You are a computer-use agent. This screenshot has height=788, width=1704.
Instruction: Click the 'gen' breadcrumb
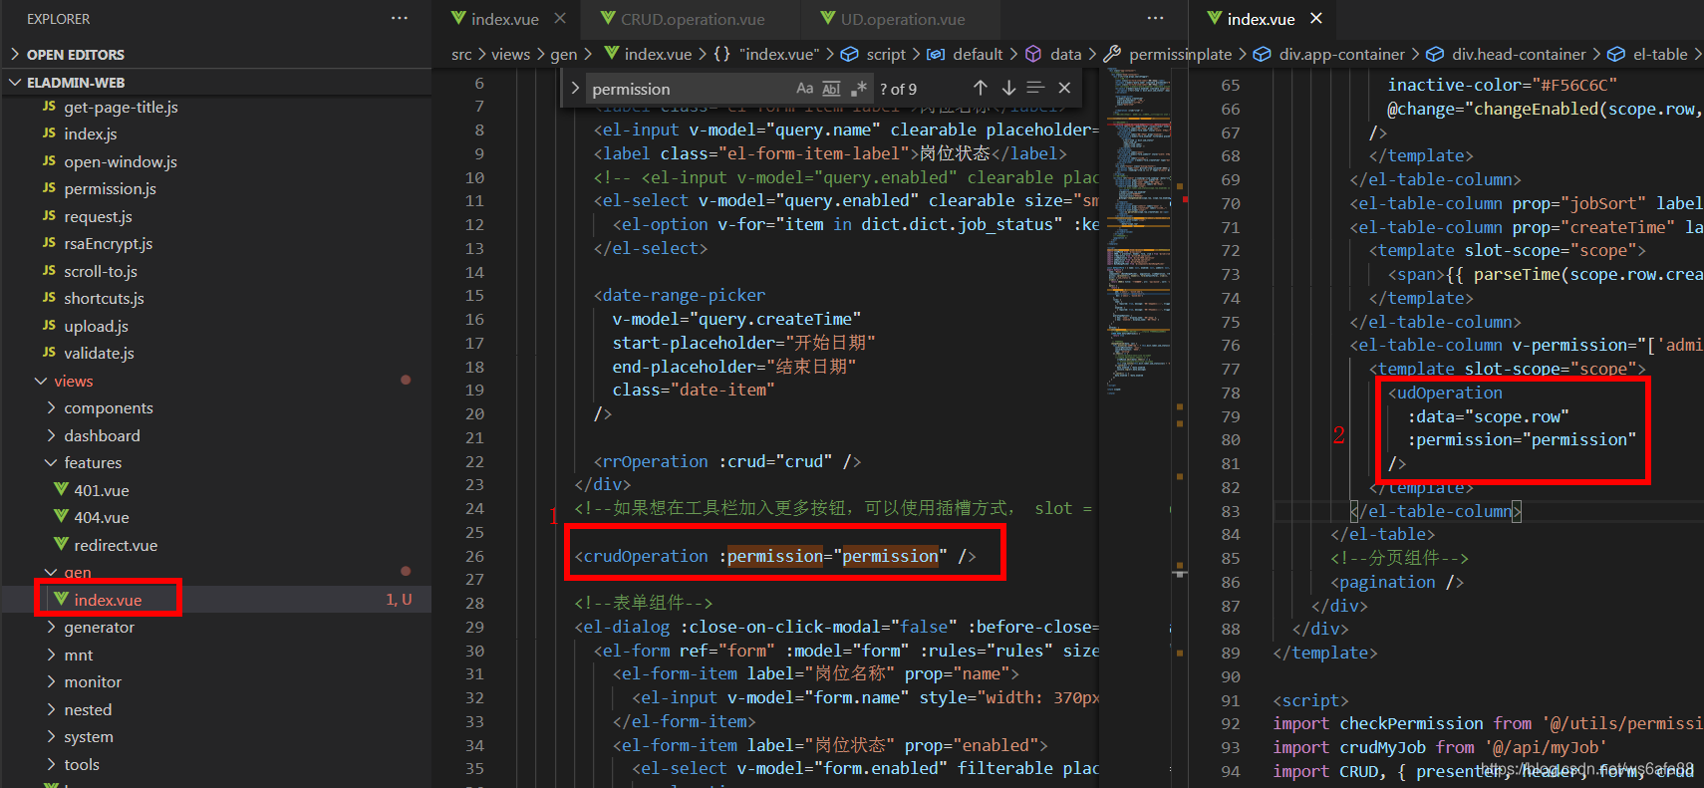point(563,54)
